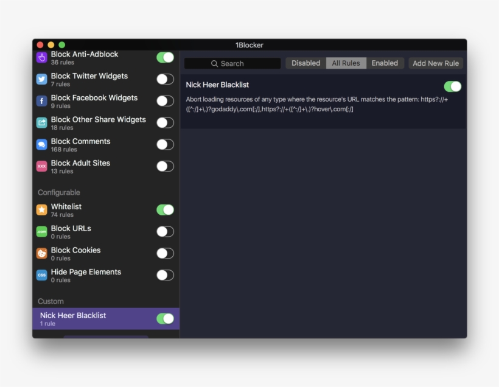The width and height of the screenshot is (499, 387).
Task: Turn off the Whitelist switch
Action: coord(165,210)
